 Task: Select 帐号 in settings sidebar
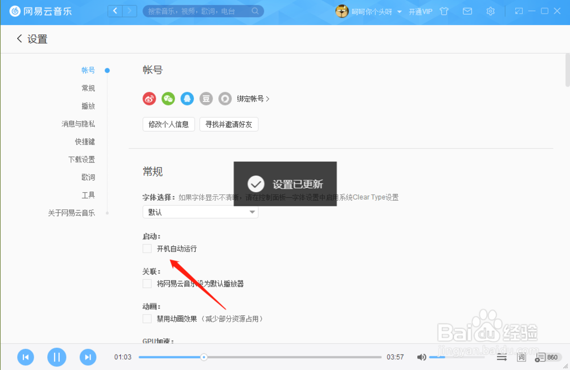(88, 70)
